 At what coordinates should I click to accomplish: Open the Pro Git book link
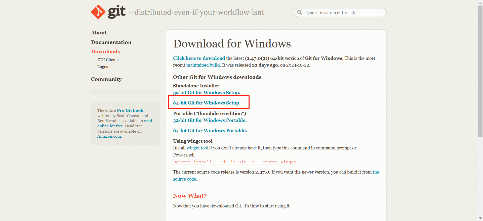pos(130,110)
